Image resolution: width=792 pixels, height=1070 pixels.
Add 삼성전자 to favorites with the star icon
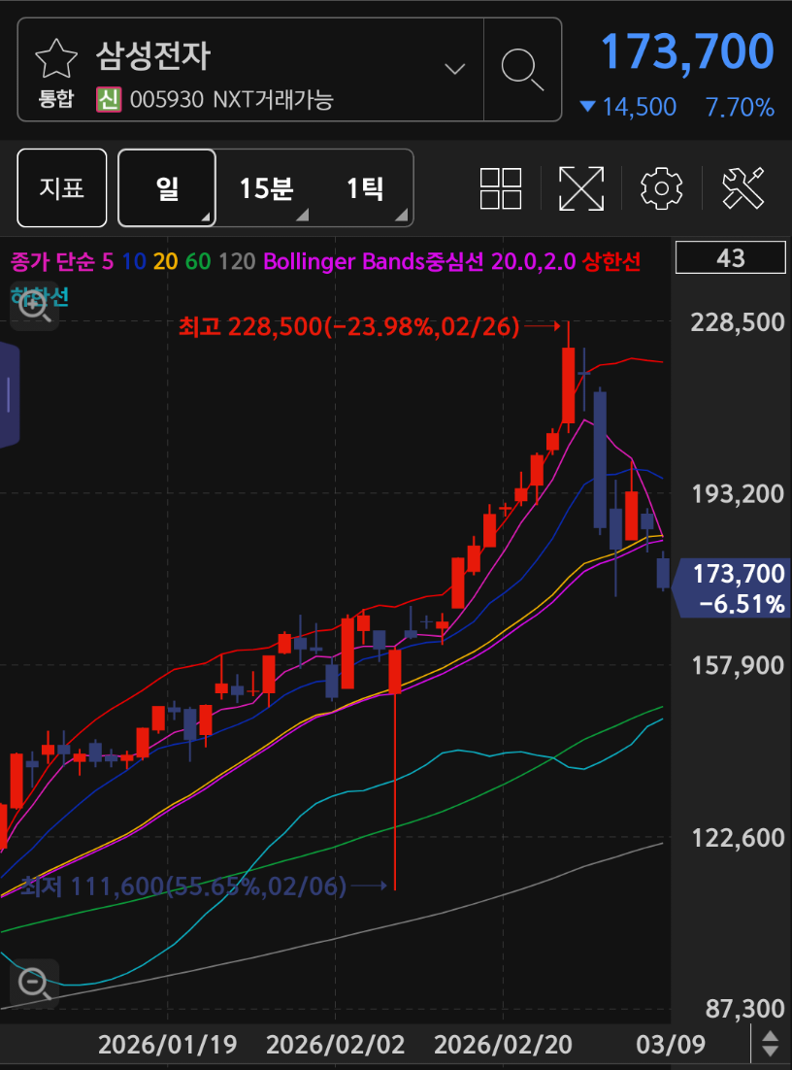[x=56, y=58]
